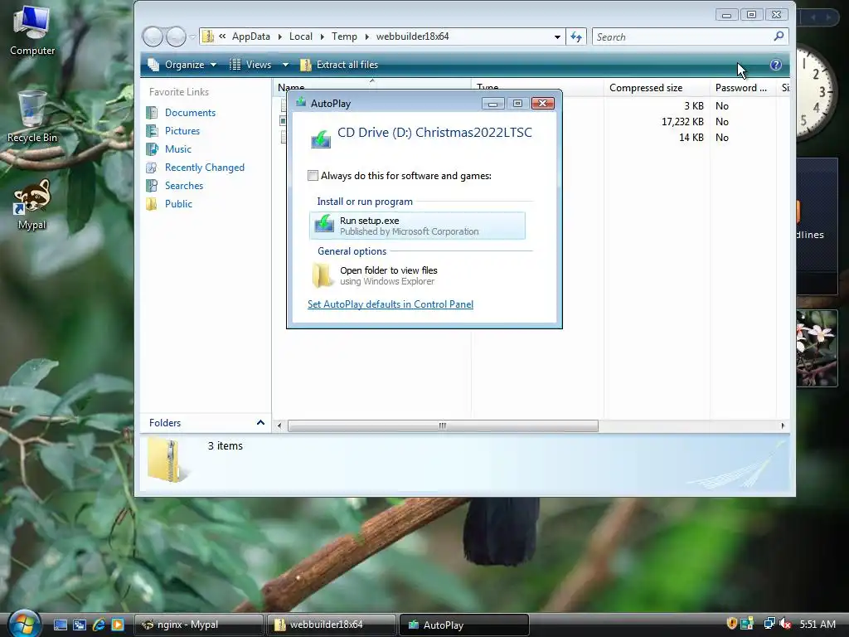The image size is (849, 637).
Task: Launch Windows Media Player quick launch icon
Action: click(118, 625)
